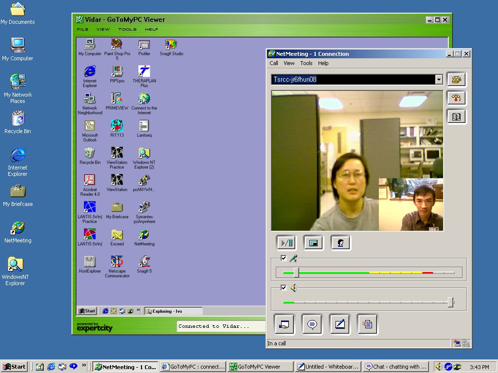Launch the Whiteboard icon

(339, 324)
